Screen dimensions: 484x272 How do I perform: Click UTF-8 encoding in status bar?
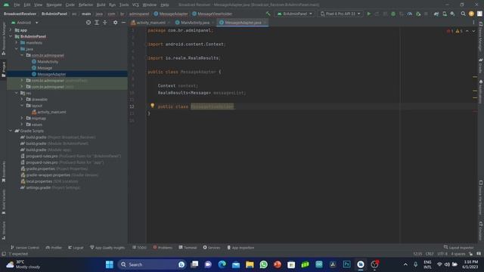[442, 254]
